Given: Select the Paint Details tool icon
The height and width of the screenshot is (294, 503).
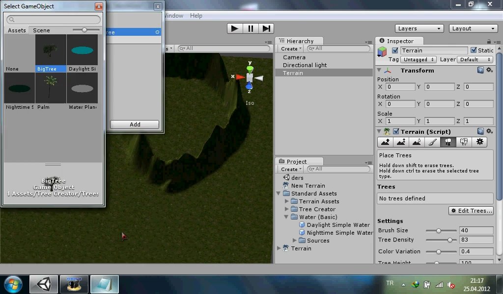Looking at the screenshot, I should tap(464, 142).
